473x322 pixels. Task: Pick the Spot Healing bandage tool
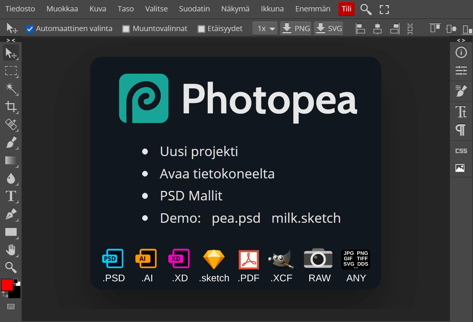[11, 124]
